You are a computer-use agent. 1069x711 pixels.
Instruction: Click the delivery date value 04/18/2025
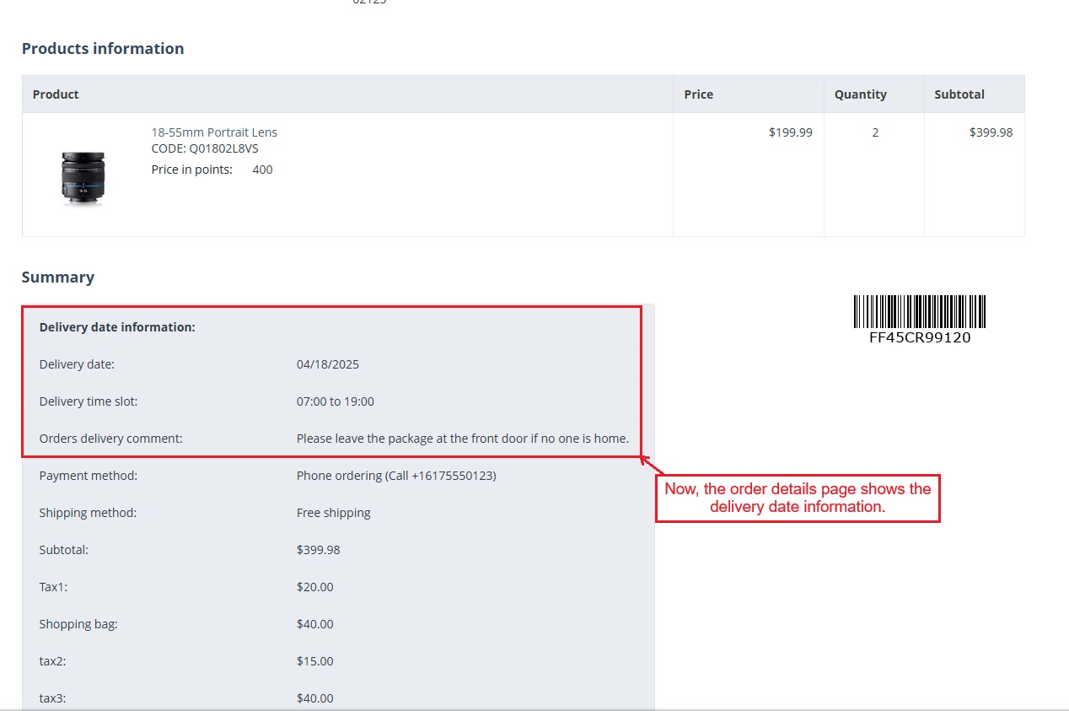(328, 364)
